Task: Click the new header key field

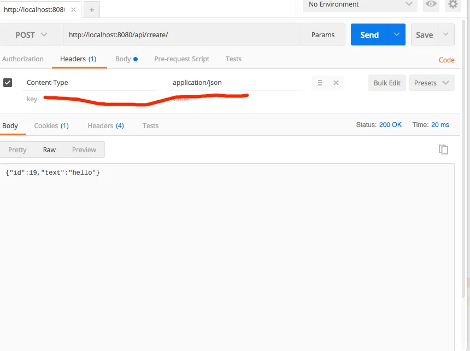Action: coord(90,99)
